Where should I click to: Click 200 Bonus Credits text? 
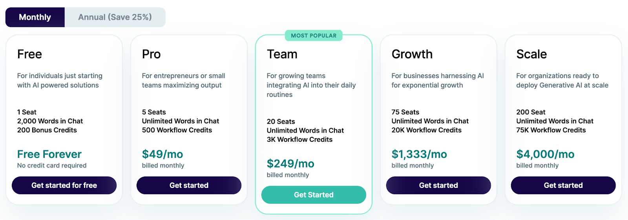click(47, 130)
